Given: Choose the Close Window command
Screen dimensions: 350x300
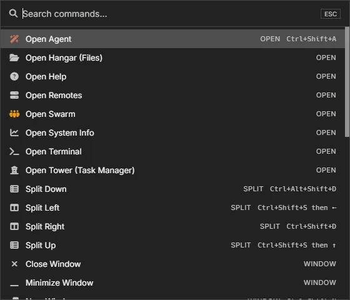Looking at the screenshot, I should point(172,264).
